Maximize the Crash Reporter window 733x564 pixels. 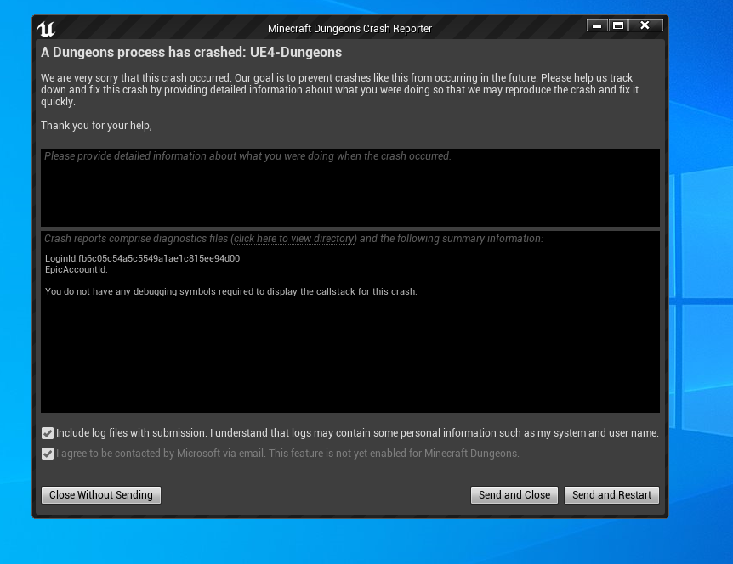pyautogui.click(x=618, y=25)
